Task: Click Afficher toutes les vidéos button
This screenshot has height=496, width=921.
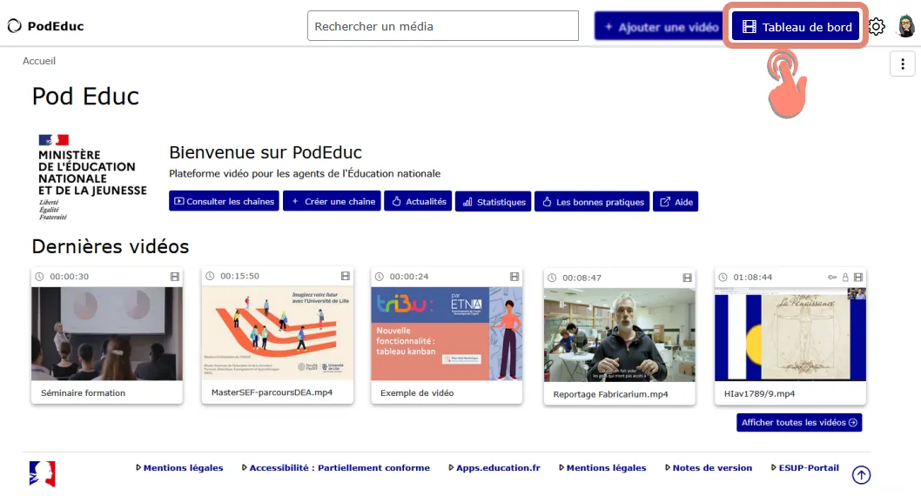Action: [799, 422]
